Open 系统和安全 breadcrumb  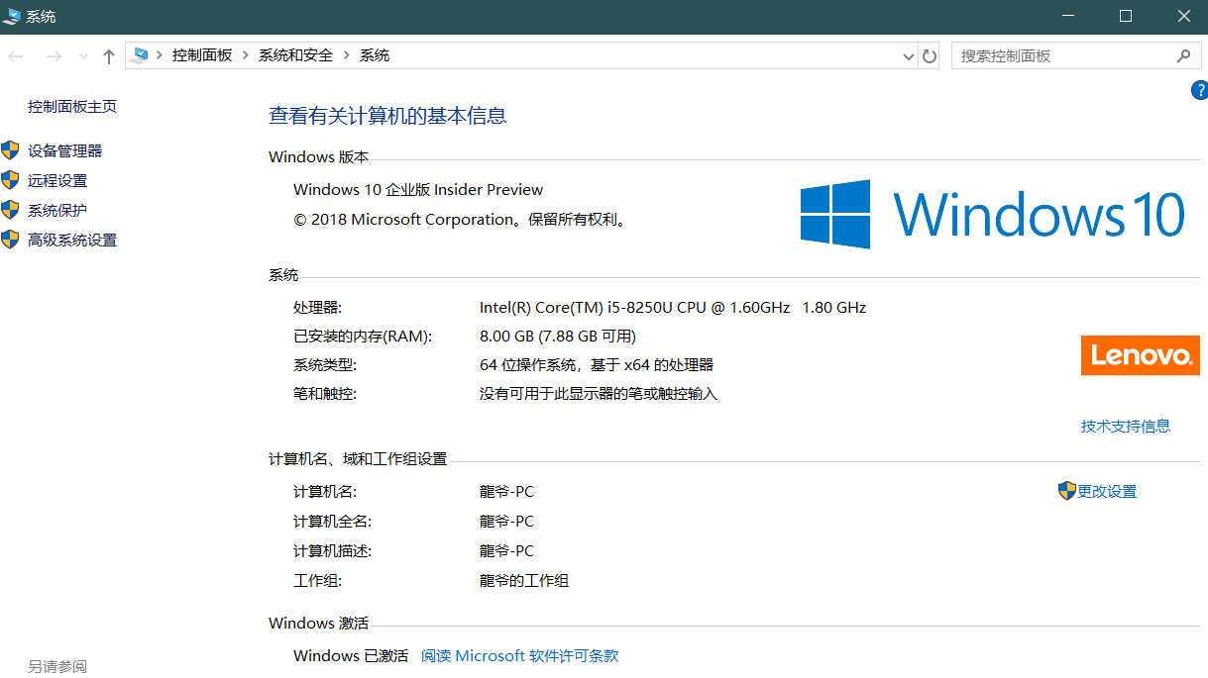[x=296, y=55]
